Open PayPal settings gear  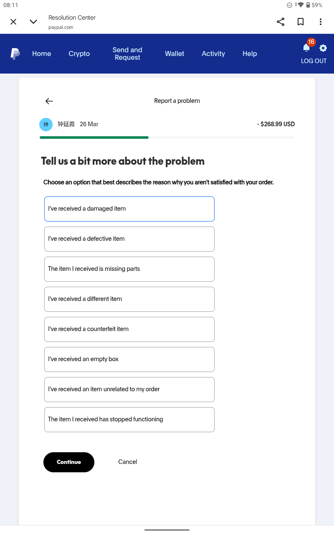(323, 48)
